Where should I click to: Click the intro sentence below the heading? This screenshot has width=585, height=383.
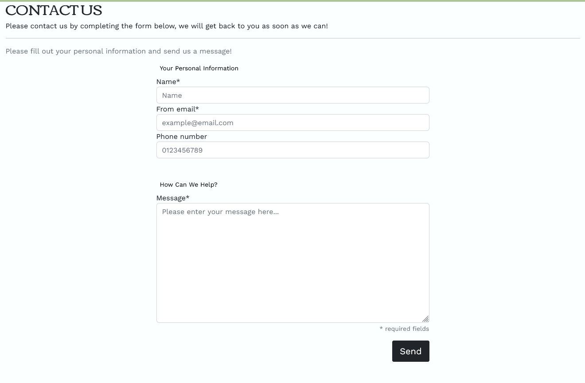click(167, 26)
